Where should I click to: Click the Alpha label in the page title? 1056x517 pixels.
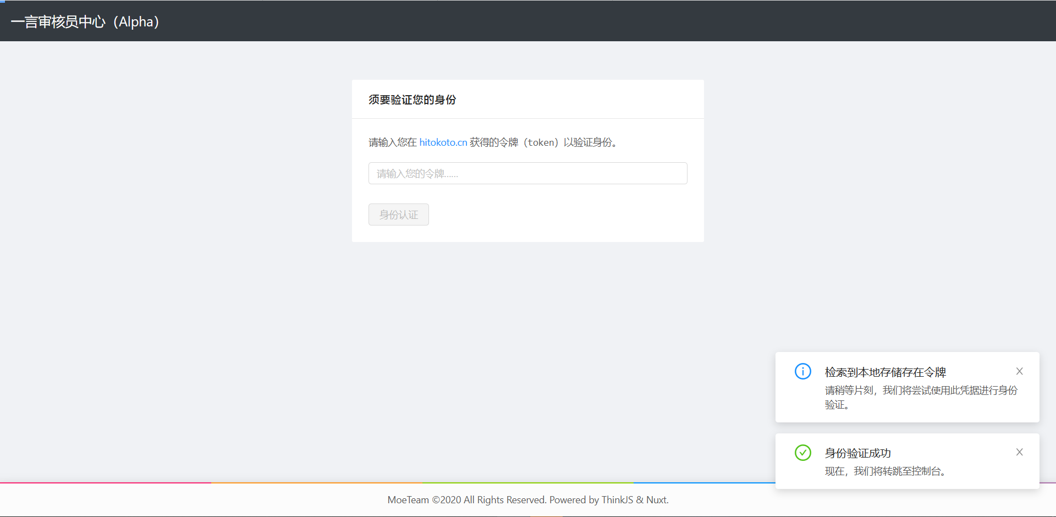[136, 21]
